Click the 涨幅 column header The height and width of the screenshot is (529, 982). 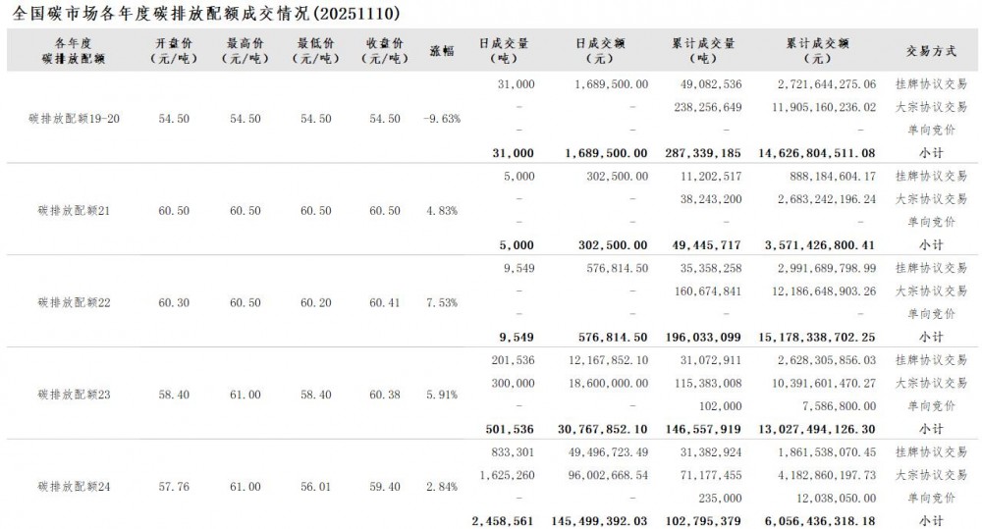[x=442, y=50]
